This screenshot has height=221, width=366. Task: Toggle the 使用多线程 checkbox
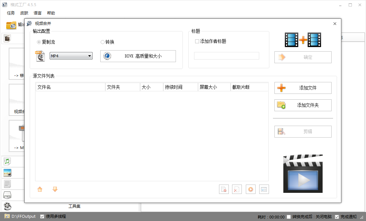tap(42, 216)
